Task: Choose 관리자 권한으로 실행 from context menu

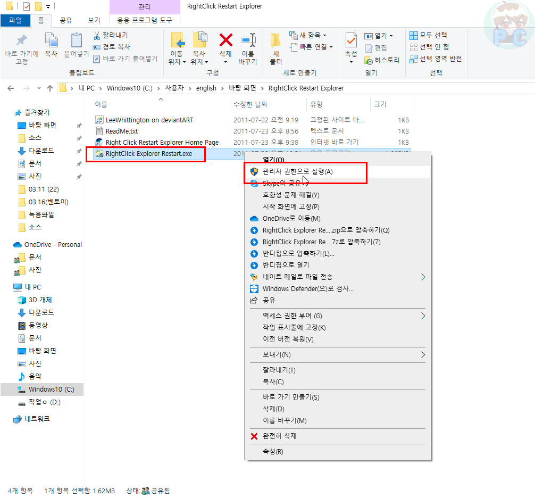Action: [x=338, y=172]
